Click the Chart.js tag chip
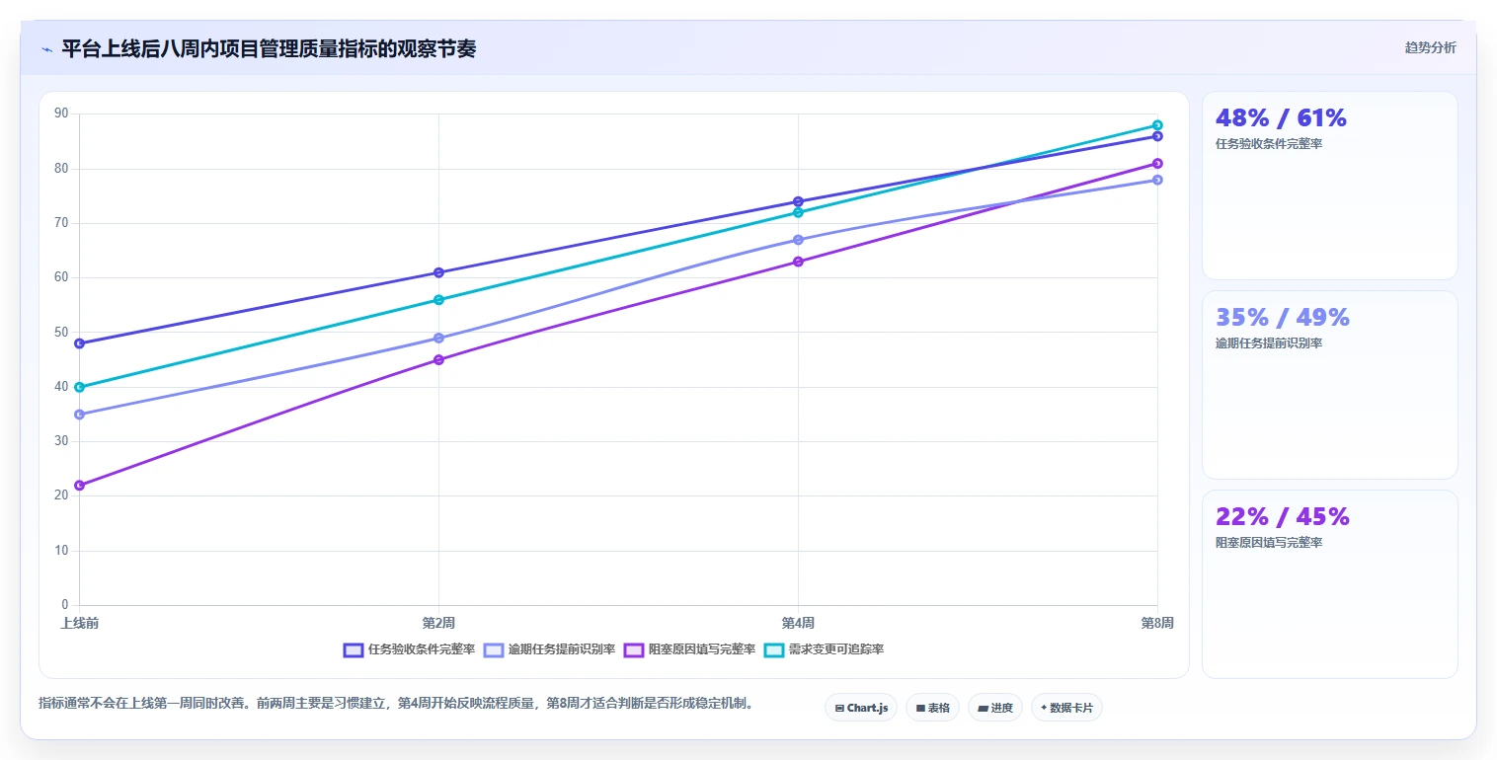The width and height of the screenshot is (1497, 760). (x=861, y=708)
